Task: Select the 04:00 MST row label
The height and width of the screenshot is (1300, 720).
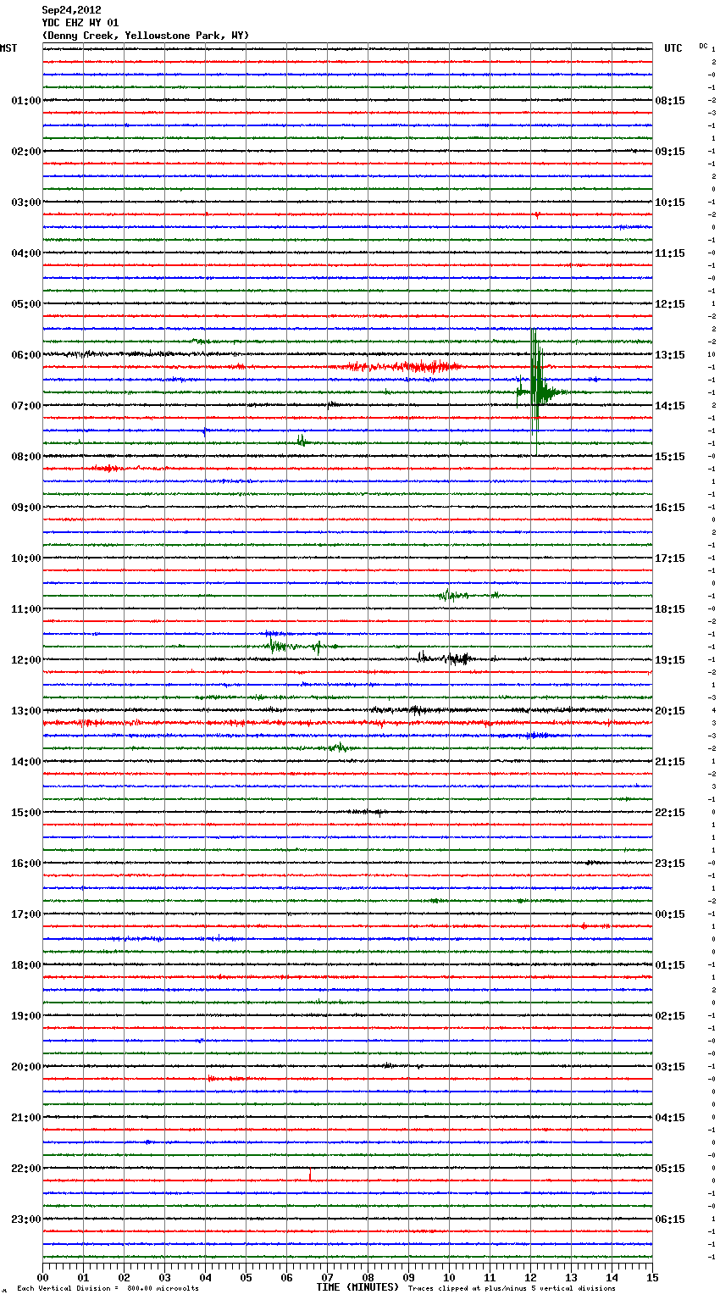Action: pos(26,253)
